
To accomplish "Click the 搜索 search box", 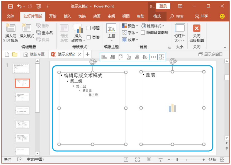I will tap(177, 16).
